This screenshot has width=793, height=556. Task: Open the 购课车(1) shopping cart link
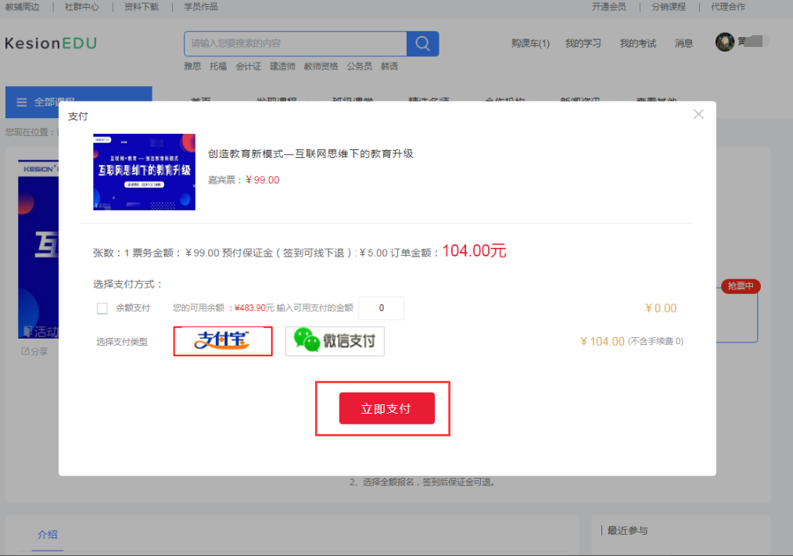tap(530, 44)
